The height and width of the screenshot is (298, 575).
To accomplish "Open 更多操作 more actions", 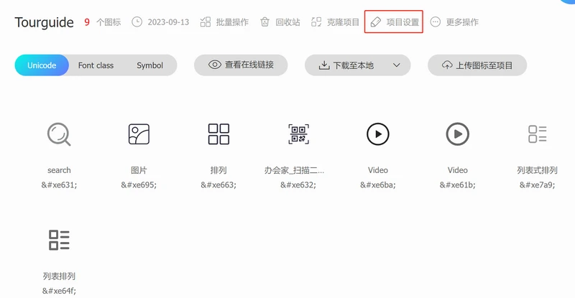I will click(454, 22).
